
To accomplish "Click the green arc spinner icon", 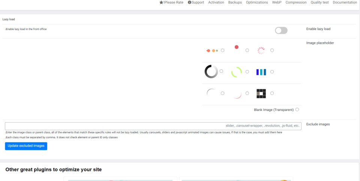I will point(236,72).
